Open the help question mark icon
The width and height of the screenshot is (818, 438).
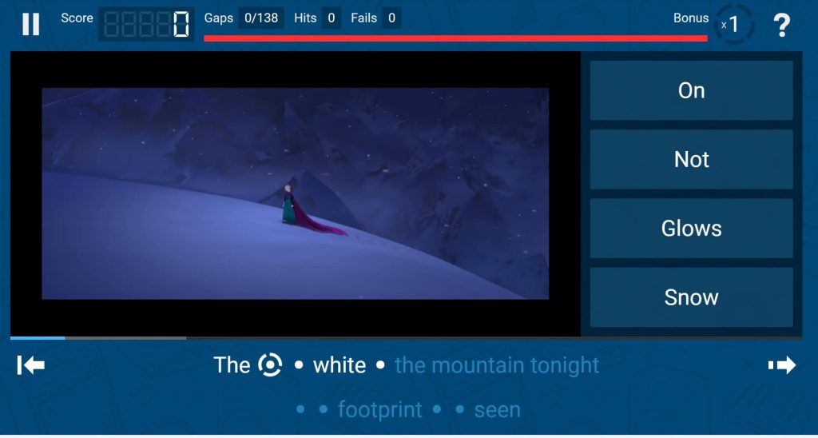click(781, 25)
